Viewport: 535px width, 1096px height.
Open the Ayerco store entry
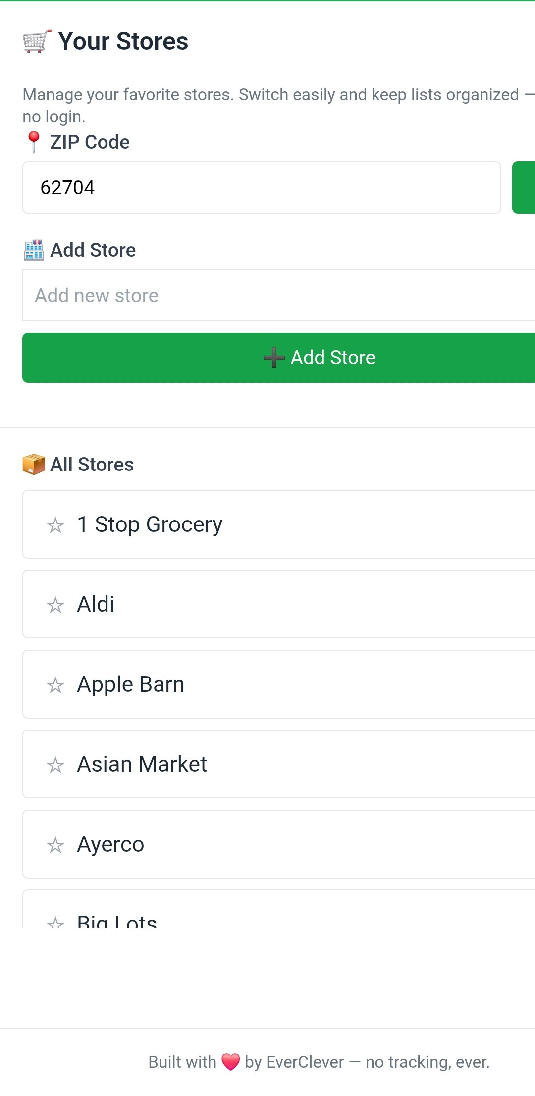pos(278,844)
